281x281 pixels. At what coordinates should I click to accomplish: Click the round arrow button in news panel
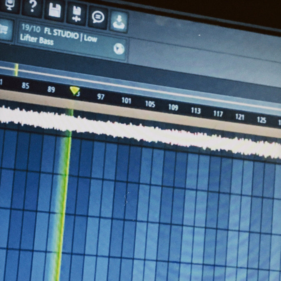pos(119,49)
